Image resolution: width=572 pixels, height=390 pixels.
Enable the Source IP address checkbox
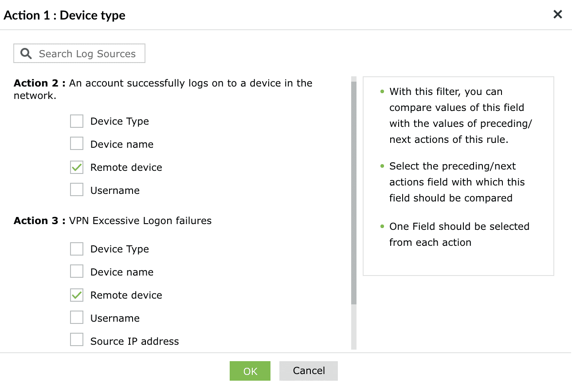tap(77, 341)
